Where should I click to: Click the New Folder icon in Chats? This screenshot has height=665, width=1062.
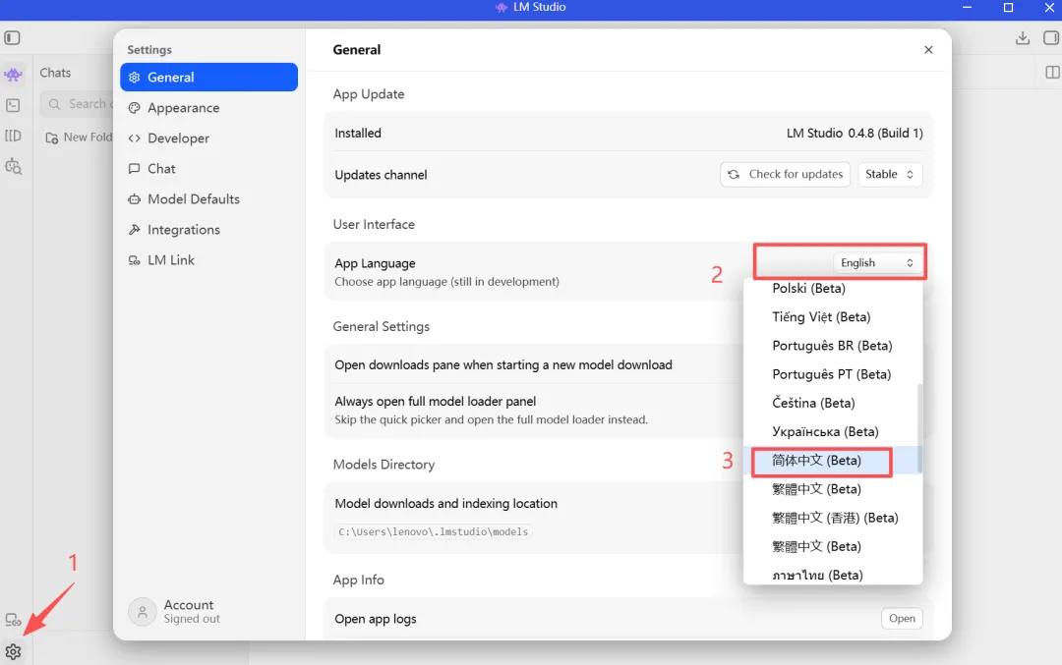51,138
